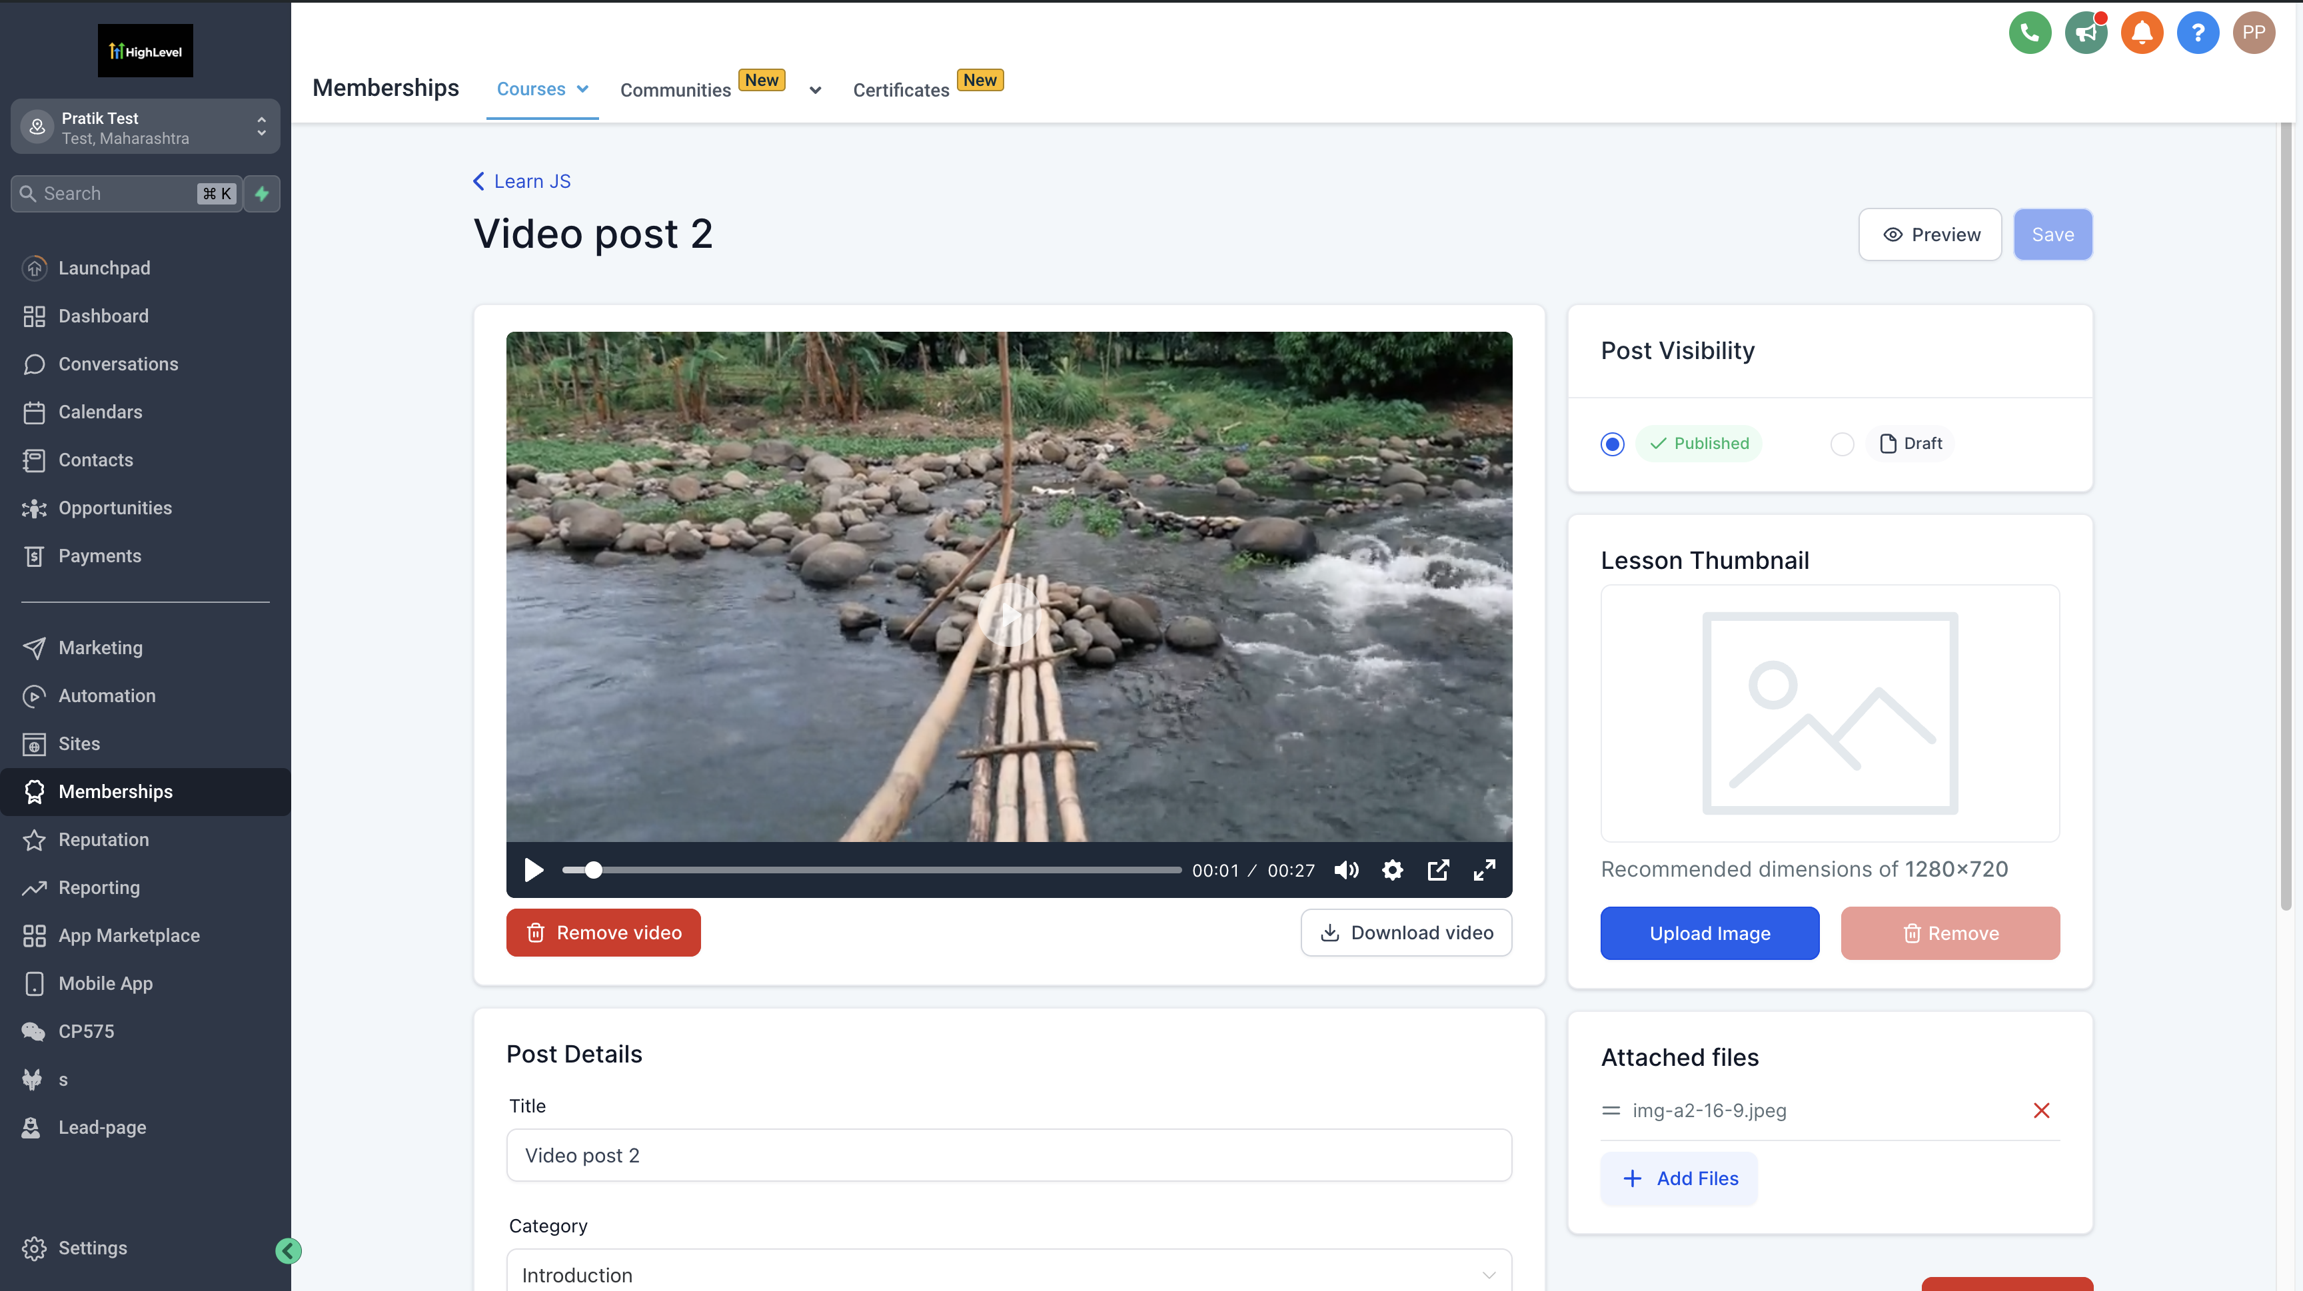Play the lesson video
The width and height of the screenshot is (2303, 1291).
pos(534,870)
